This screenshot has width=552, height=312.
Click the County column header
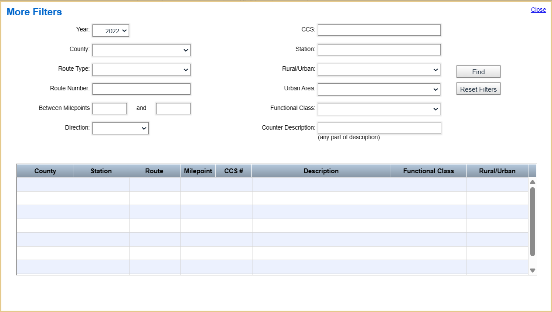pos(45,171)
